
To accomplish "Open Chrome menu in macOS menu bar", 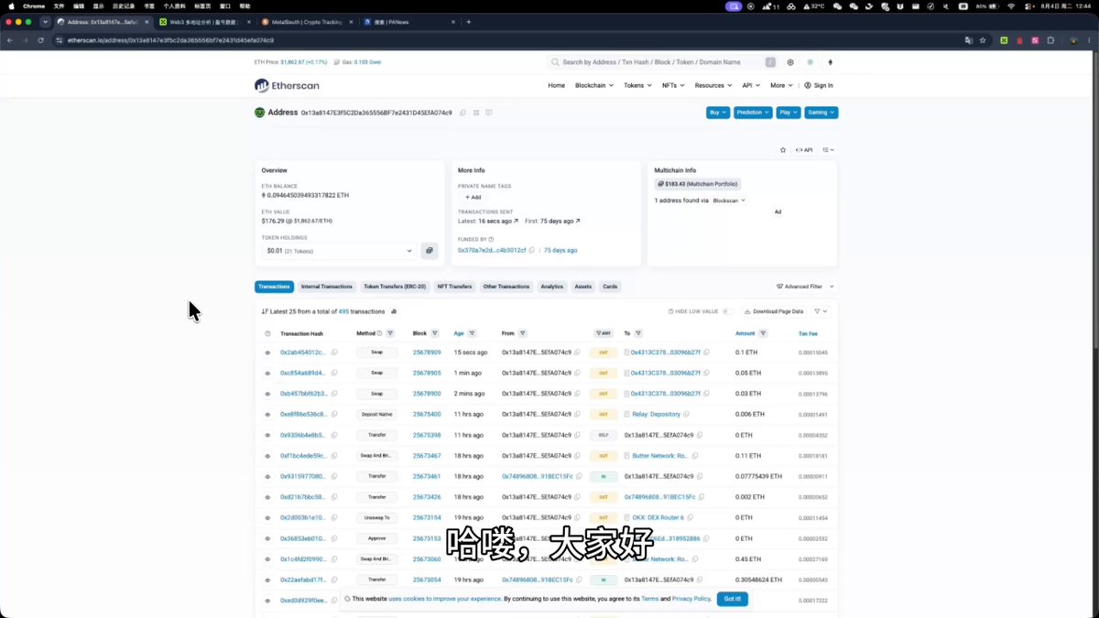I will pyautogui.click(x=34, y=6).
